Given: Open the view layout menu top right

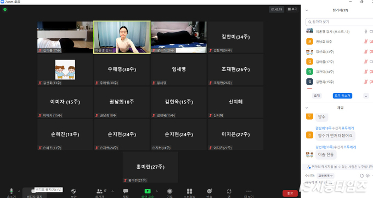Looking at the screenshot, I should (x=292, y=9).
